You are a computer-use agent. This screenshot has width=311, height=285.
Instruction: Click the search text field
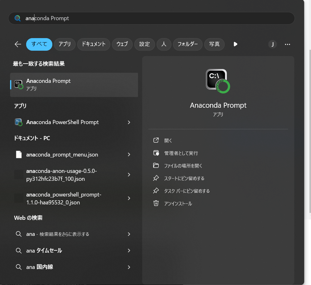tap(152, 18)
